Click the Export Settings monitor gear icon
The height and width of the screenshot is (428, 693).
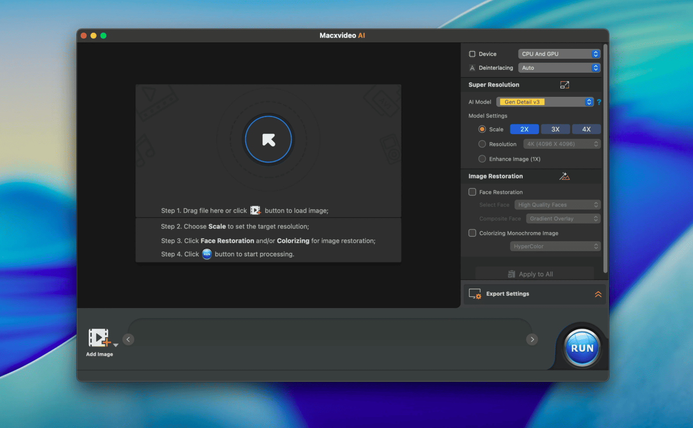(x=475, y=294)
